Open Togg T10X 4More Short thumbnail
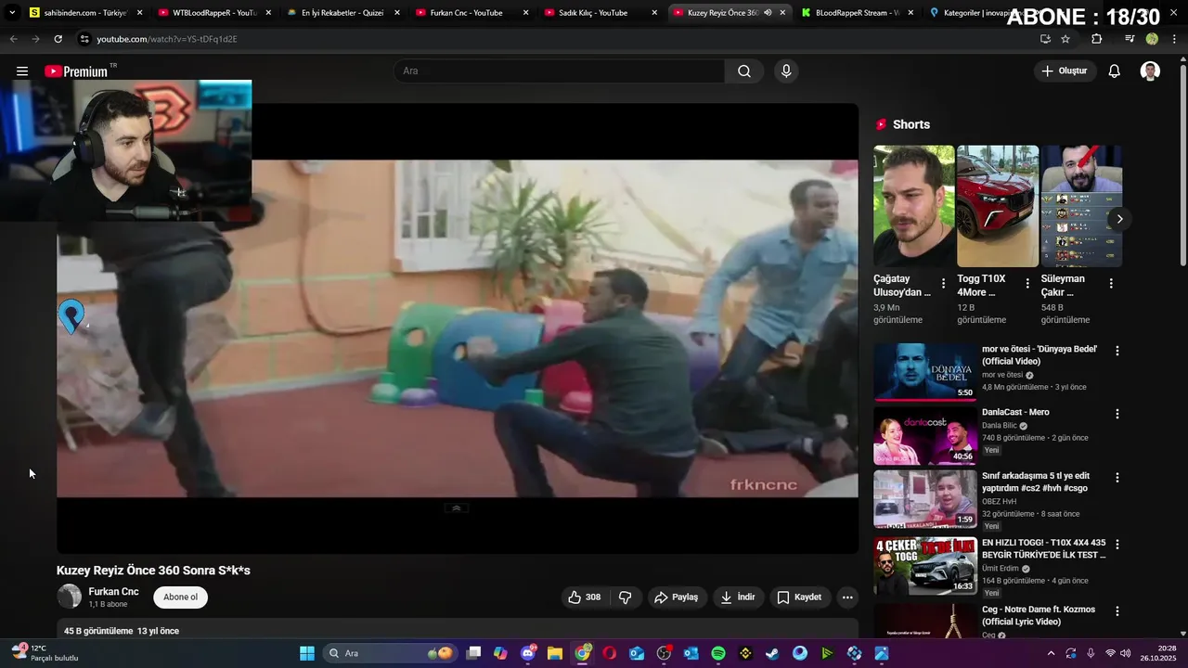The width and height of the screenshot is (1188, 668). [998, 206]
